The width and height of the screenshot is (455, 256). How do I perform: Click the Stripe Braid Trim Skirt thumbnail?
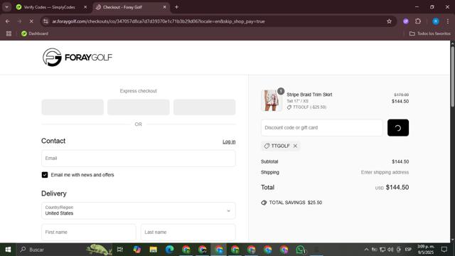[x=272, y=100]
